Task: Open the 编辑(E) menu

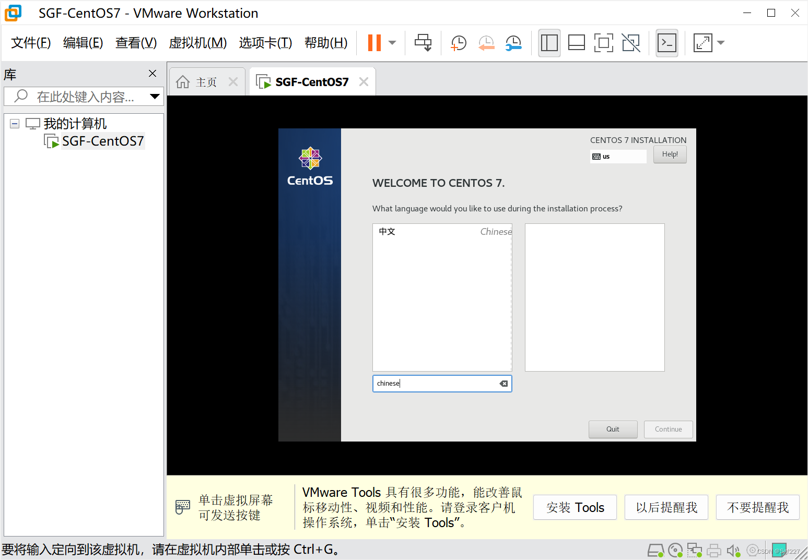Action: coord(83,43)
